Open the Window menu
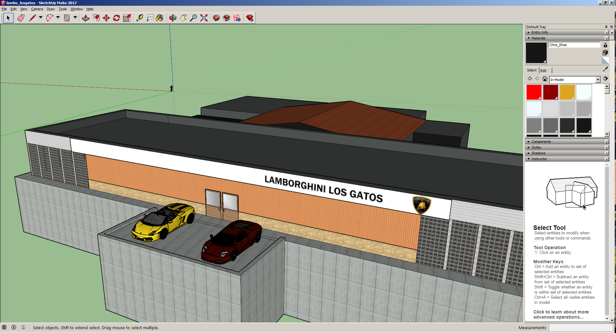Viewport: 616px width, 333px height. (77, 9)
